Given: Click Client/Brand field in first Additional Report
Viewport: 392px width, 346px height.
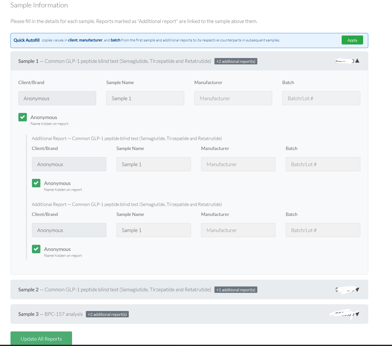Looking at the screenshot, I should 69,164.
